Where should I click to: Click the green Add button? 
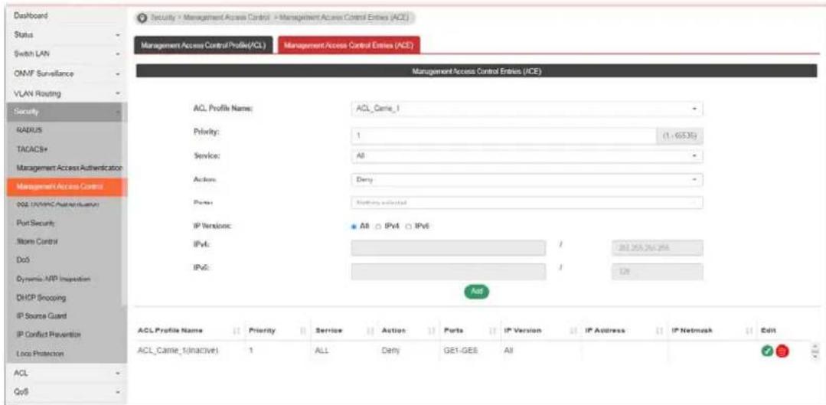click(x=476, y=291)
